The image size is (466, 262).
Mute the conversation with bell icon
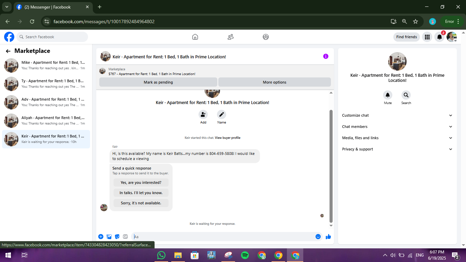[388, 95]
